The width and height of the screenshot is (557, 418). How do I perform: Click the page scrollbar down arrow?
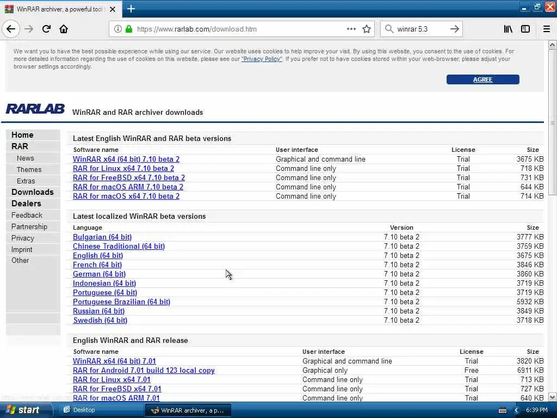[553, 397]
